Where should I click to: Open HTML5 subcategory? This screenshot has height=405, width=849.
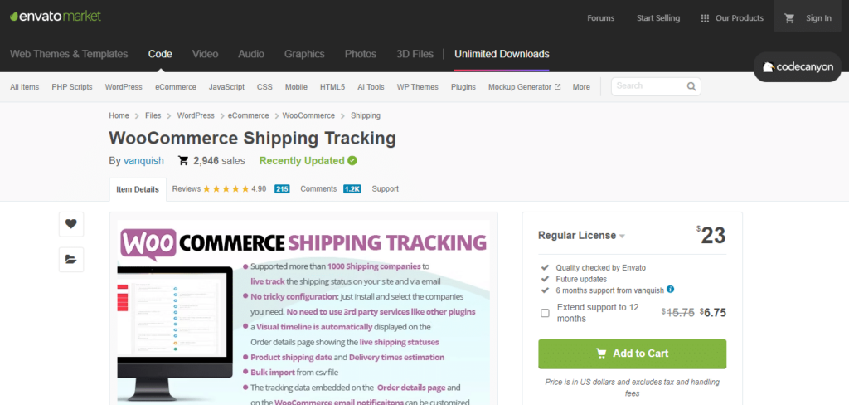pyautogui.click(x=332, y=87)
